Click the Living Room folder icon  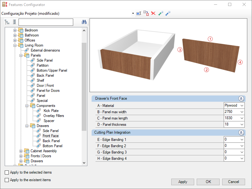pyautogui.click(x=21, y=45)
